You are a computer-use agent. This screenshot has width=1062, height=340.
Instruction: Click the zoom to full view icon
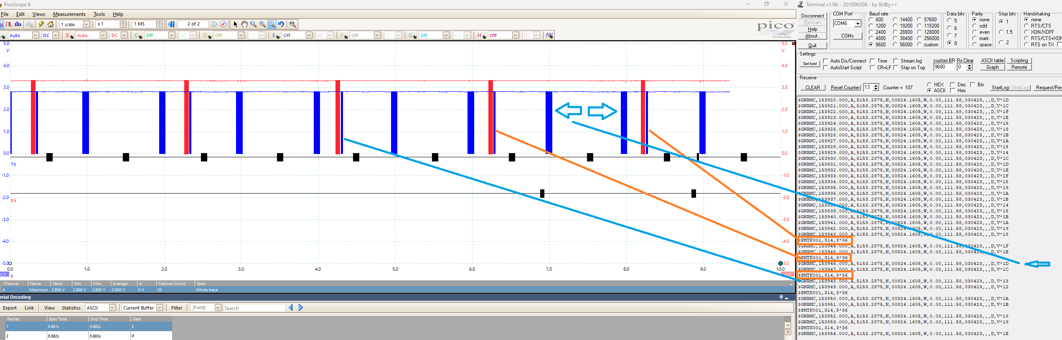click(293, 24)
